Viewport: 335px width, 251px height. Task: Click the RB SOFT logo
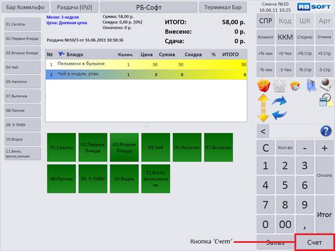(x=314, y=7)
